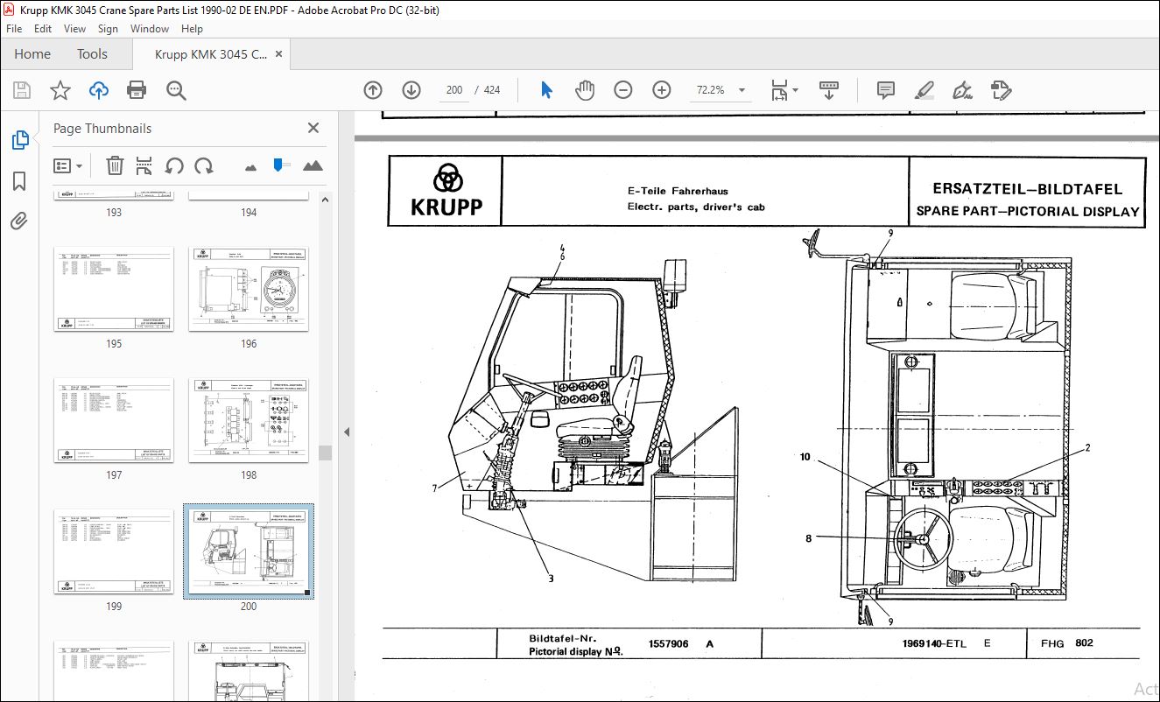Image resolution: width=1160 pixels, height=702 pixels.
Task: Bookmark file with star icon
Action: coord(60,90)
